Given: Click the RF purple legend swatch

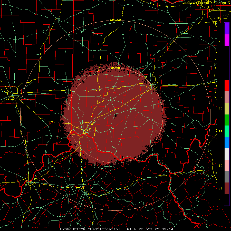Looking at the screenshot, I should (x=227, y=29).
